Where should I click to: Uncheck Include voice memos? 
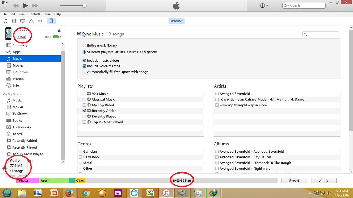click(x=84, y=66)
